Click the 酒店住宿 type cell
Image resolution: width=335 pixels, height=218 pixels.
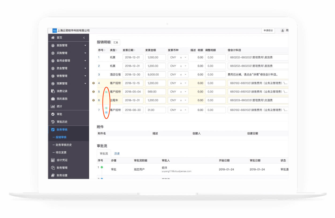[x=115, y=75]
